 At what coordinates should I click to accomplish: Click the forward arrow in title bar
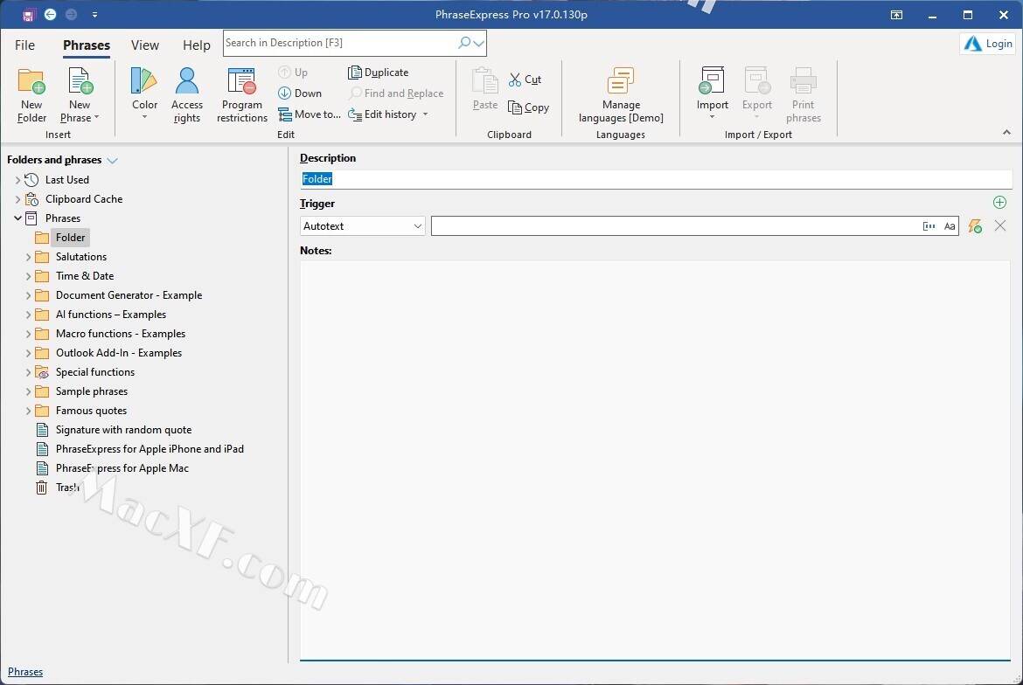71,14
